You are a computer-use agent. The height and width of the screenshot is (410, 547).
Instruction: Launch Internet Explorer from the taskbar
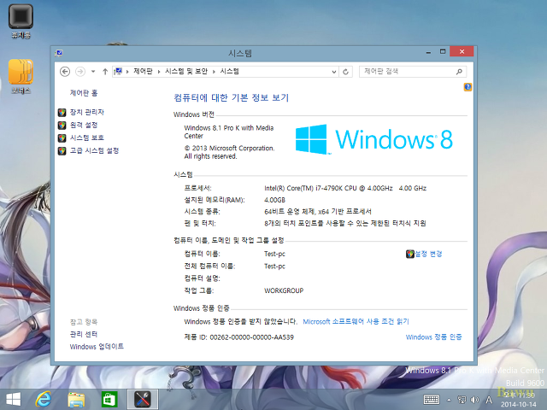(44, 400)
